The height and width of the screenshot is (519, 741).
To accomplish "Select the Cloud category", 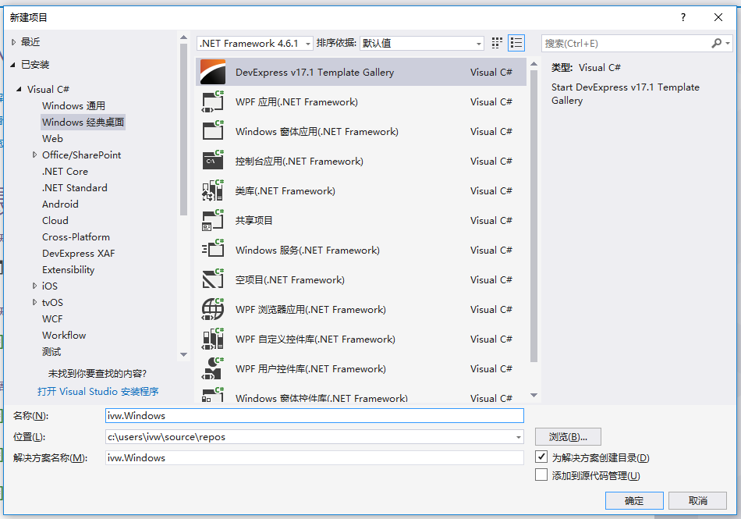I will [x=55, y=221].
